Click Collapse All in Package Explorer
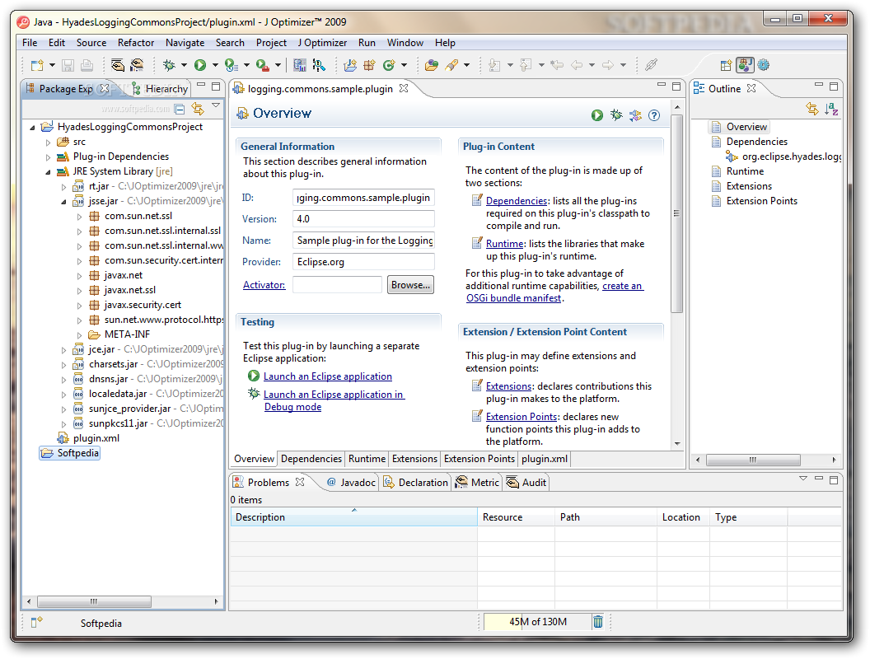The image size is (870, 659). 180,109
